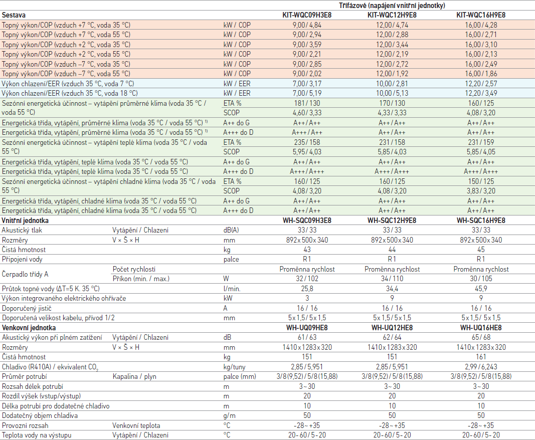
Task: Click pump input value 32/102
Action: (x=307, y=279)
